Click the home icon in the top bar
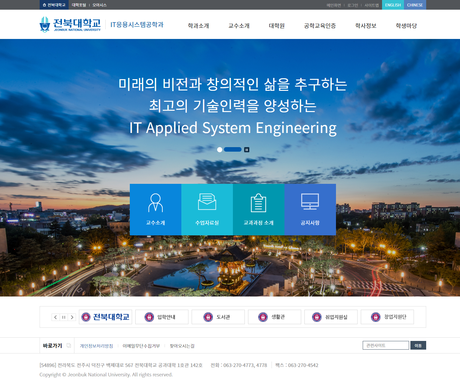This screenshot has width=460, height=386. click(x=44, y=5)
